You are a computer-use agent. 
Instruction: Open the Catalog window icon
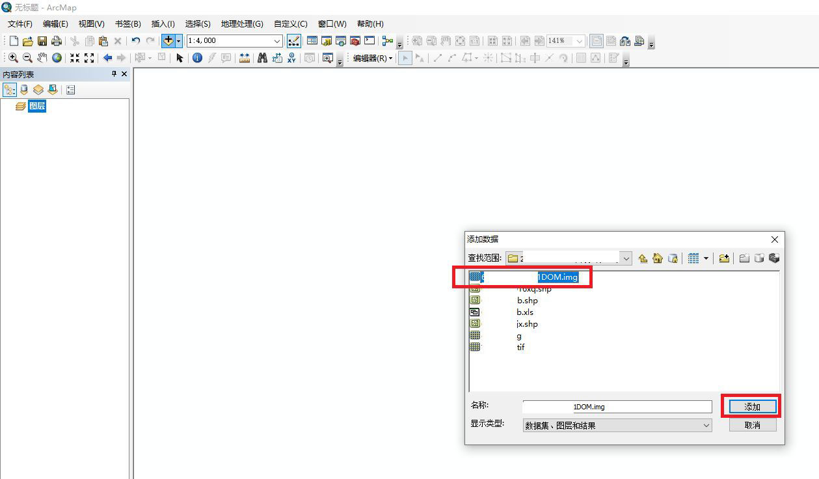[x=327, y=41]
